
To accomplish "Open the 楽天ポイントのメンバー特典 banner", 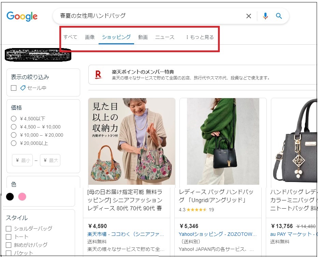I will 203,75.
